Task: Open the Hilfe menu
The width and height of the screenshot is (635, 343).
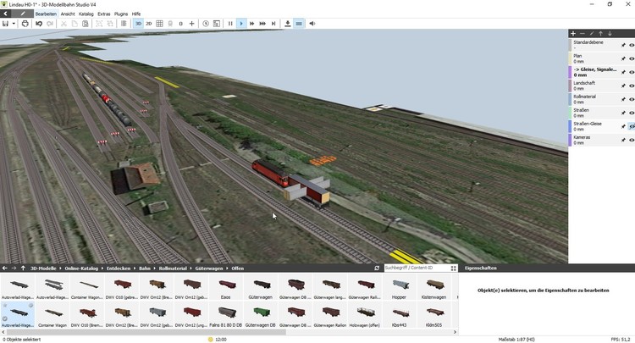Action: [x=136, y=14]
